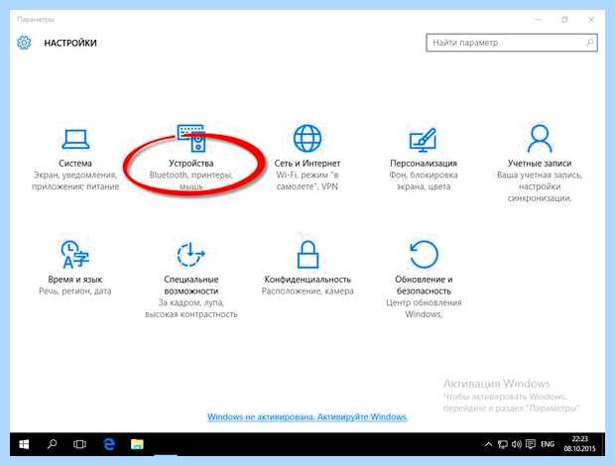
Task: Open the Action Center notifications icon
Action: pyautogui.click(x=531, y=444)
